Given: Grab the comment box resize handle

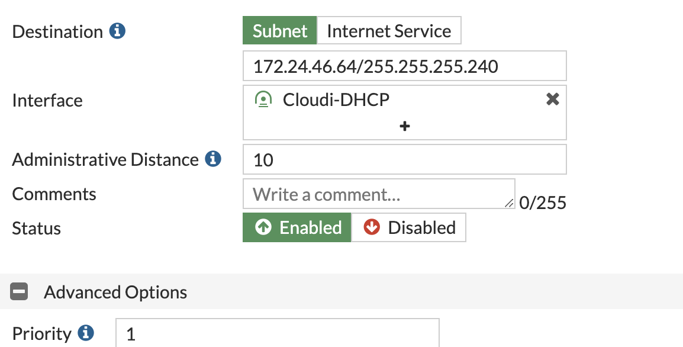Looking at the screenshot, I should point(509,203).
